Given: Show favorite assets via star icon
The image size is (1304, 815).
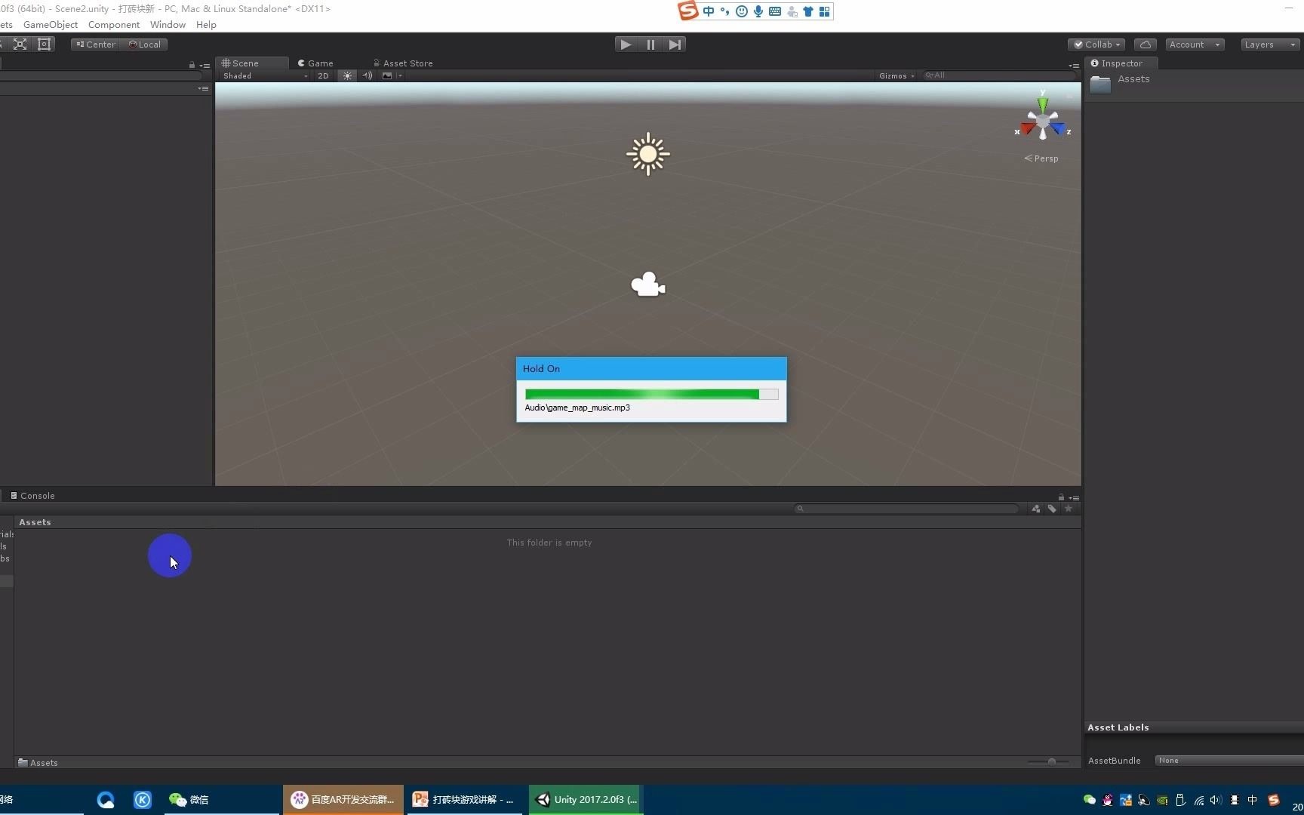Looking at the screenshot, I should (1069, 508).
